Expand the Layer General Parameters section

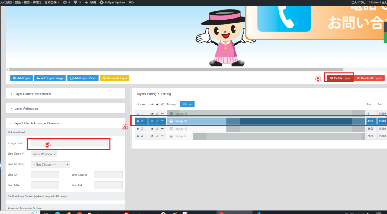[33, 94]
